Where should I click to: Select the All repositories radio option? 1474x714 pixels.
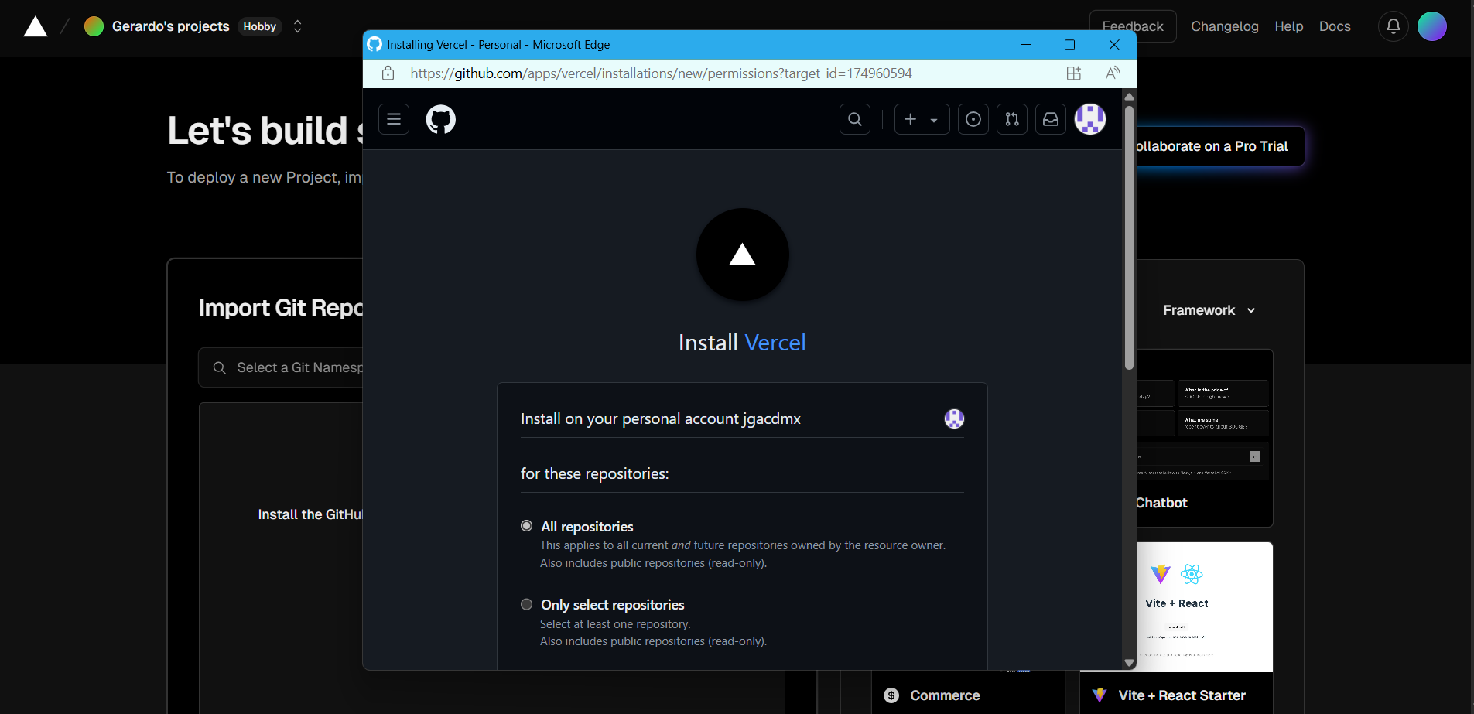(x=527, y=526)
